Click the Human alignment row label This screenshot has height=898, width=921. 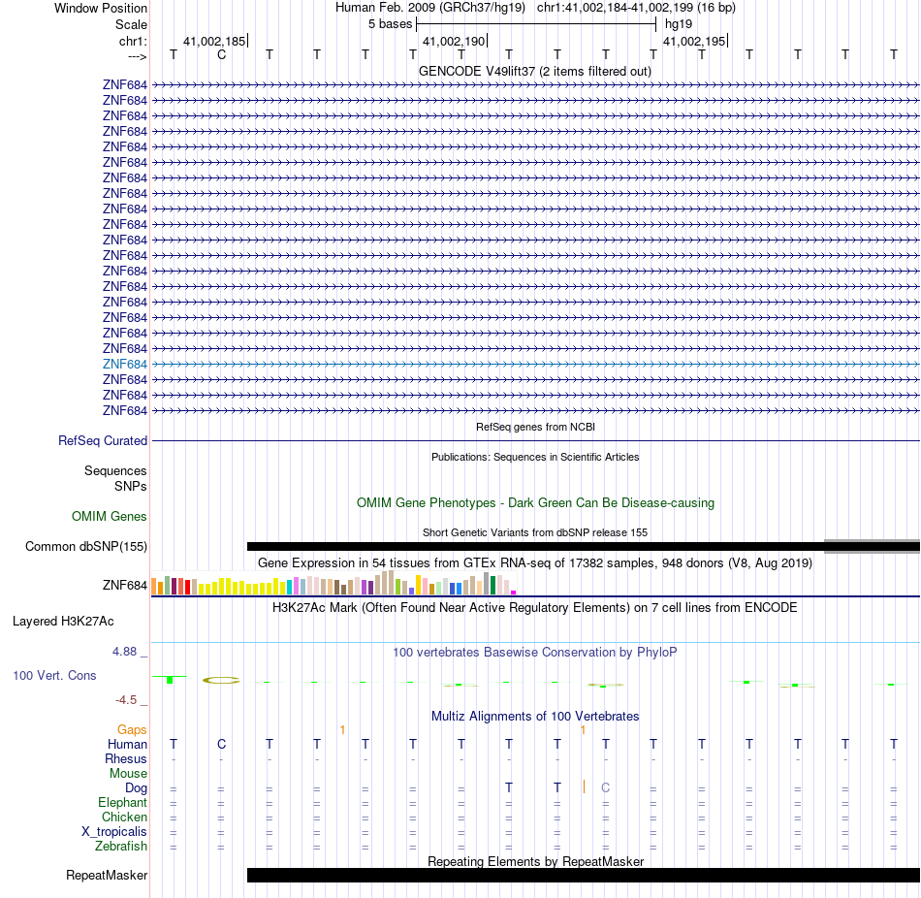pyautogui.click(x=127, y=745)
